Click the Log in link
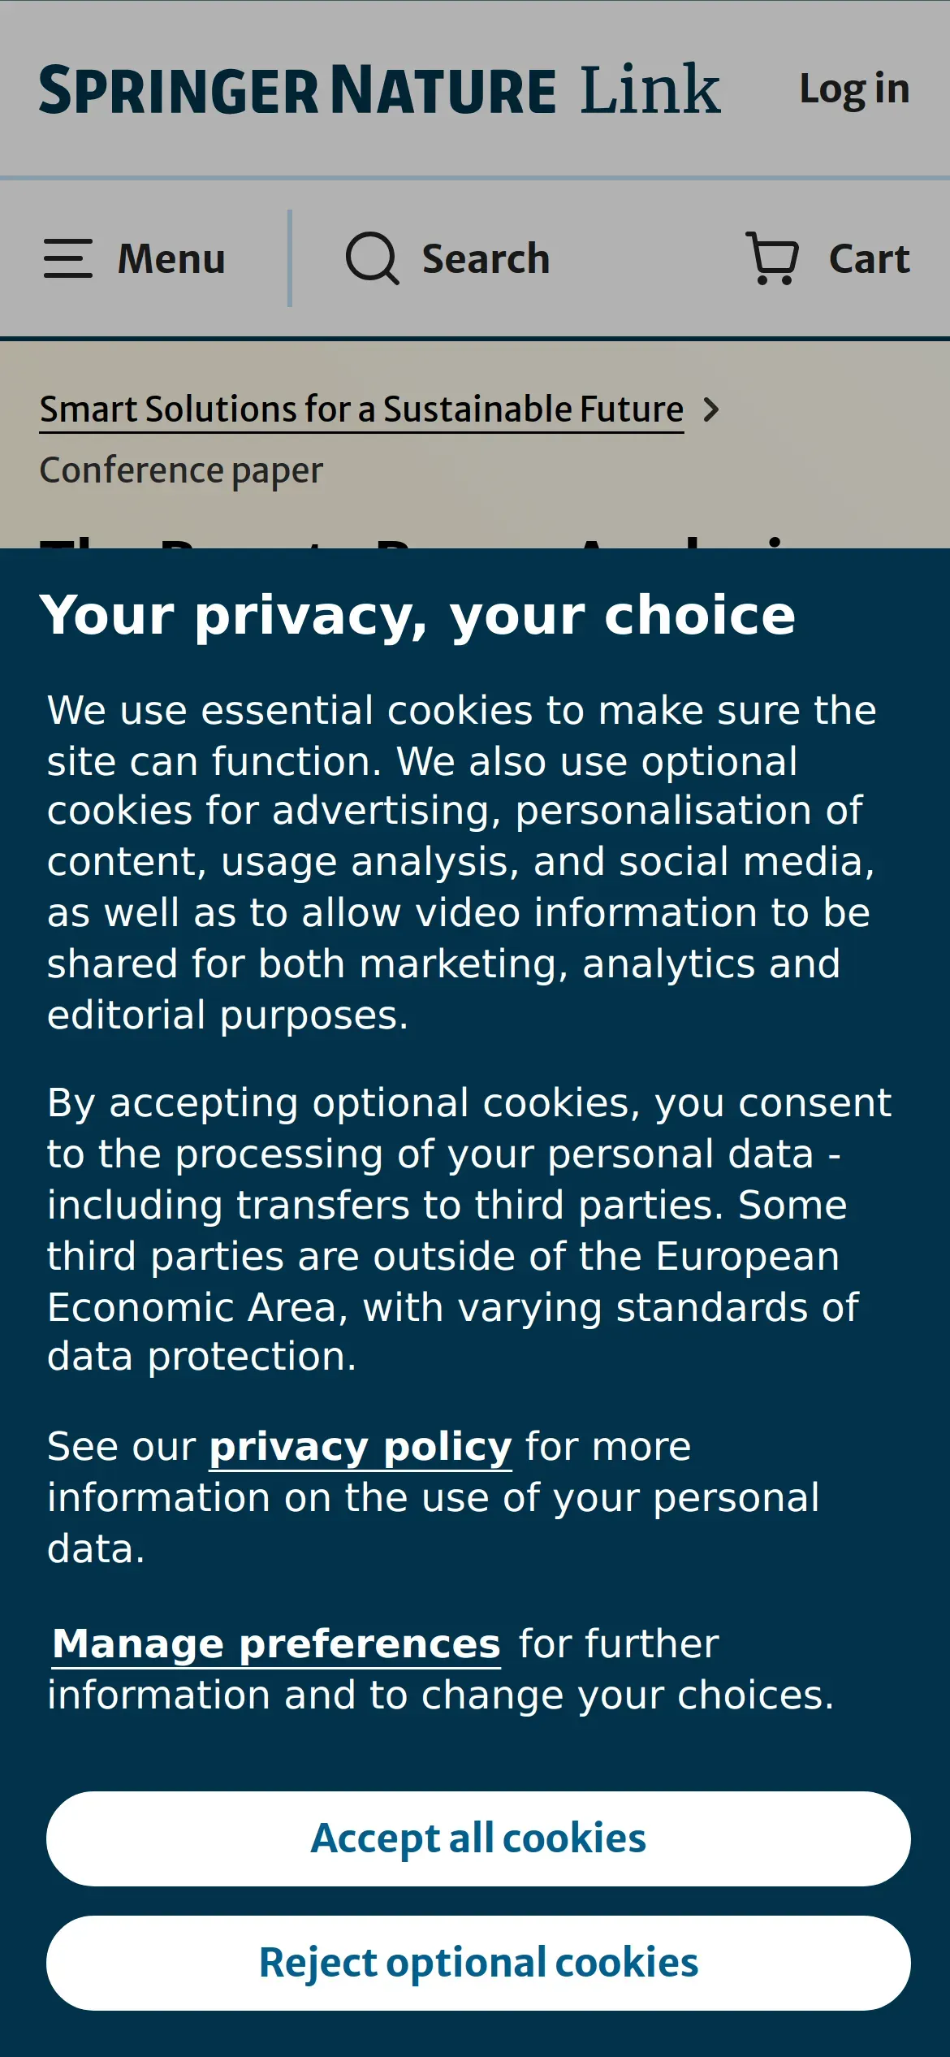The image size is (950, 2057). tap(854, 89)
